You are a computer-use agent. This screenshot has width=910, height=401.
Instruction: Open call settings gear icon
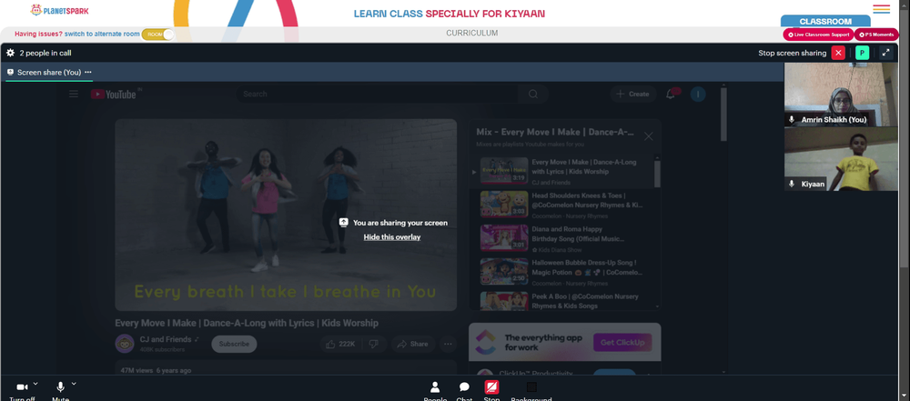[x=10, y=53]
